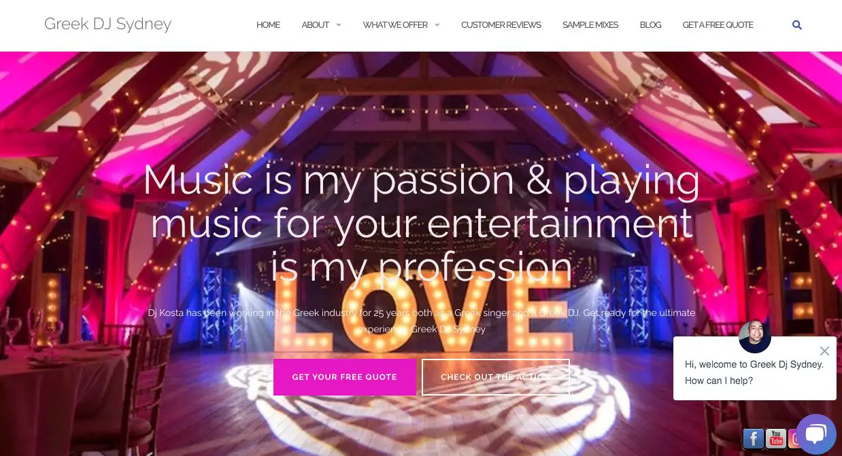This screenshot has width=842, height=456.
Task: Open the About menu
Action: coord(316,25)
